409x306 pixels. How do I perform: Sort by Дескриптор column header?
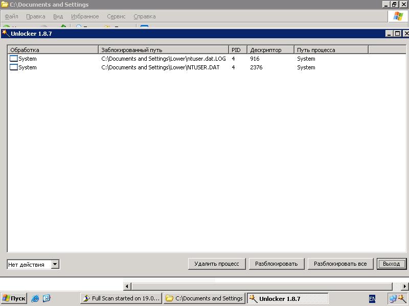pos(270,49)
